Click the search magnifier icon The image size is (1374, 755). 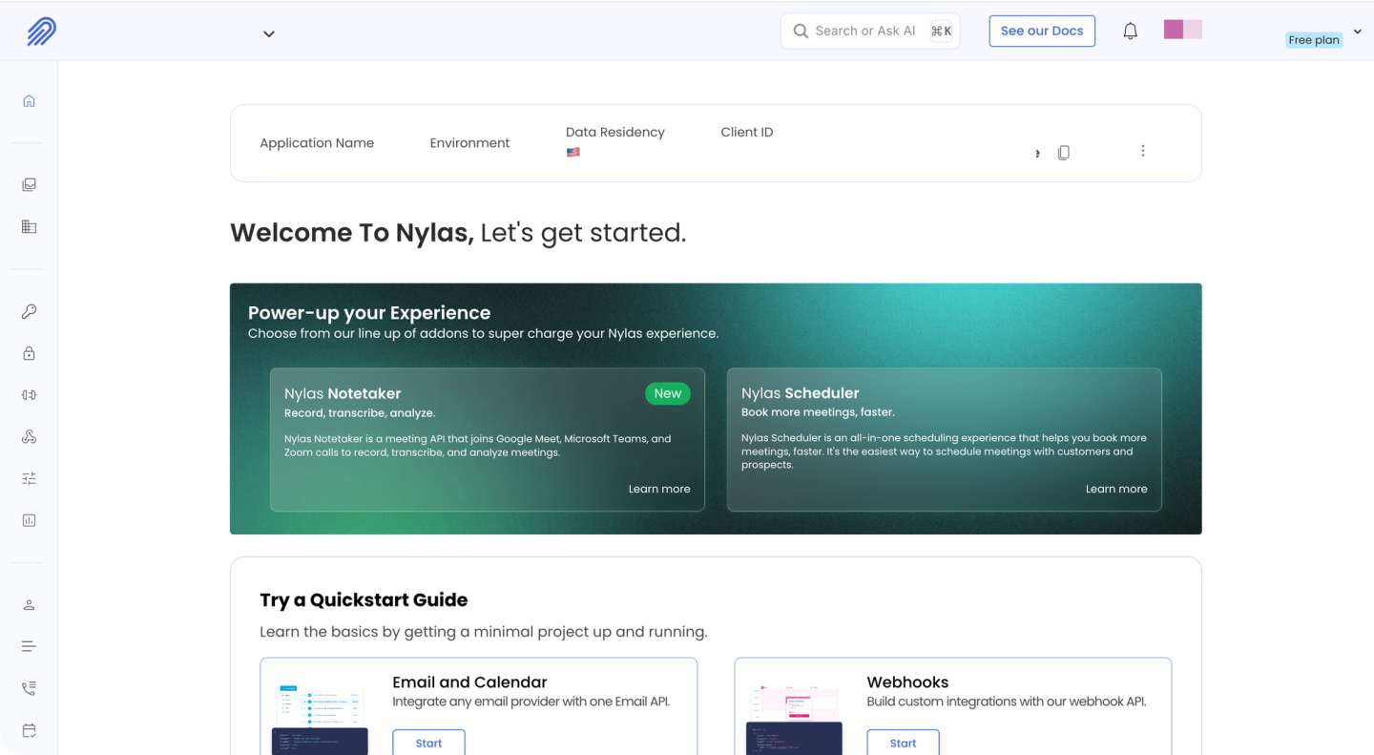coord(801,31)
